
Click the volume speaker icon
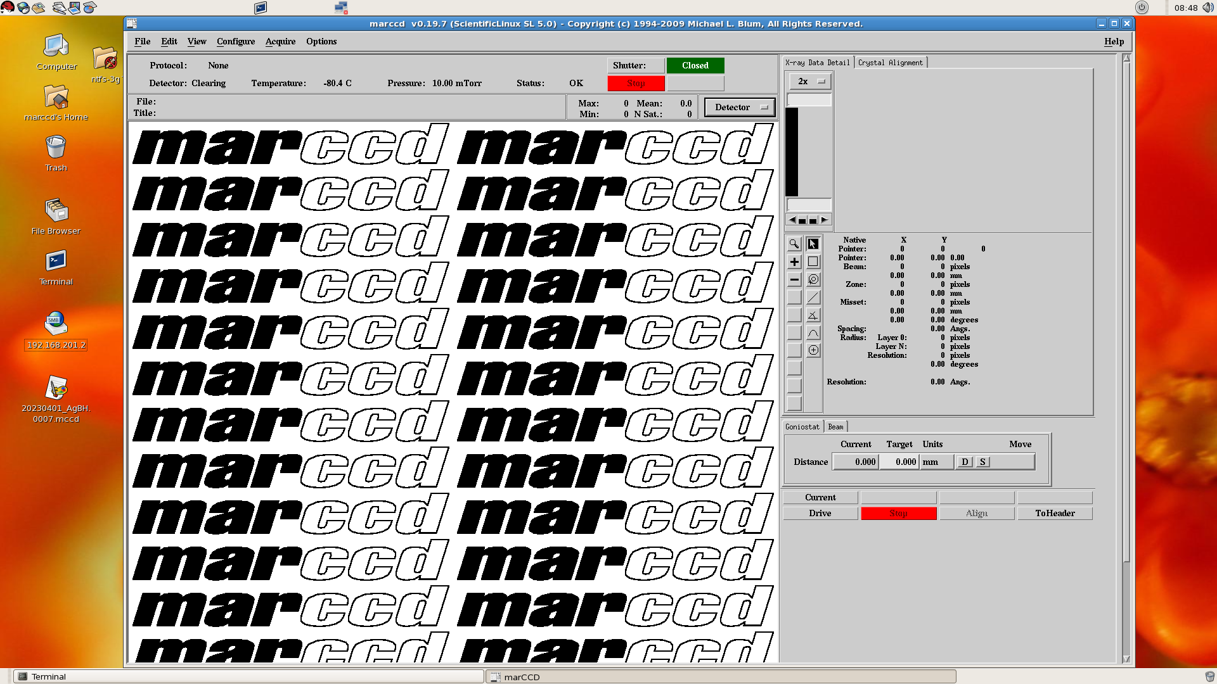[x=1208, y=8]
